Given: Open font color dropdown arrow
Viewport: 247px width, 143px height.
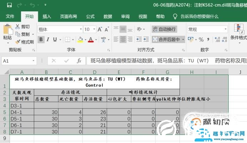Looking at the screenshot, I should [x=96, y=39].
